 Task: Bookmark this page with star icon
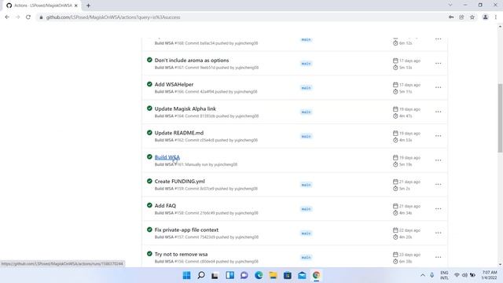point(472,17)
